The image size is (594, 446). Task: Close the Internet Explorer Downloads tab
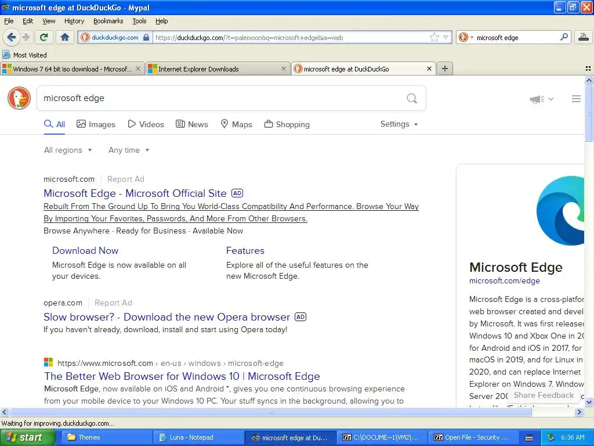[283, 69]
